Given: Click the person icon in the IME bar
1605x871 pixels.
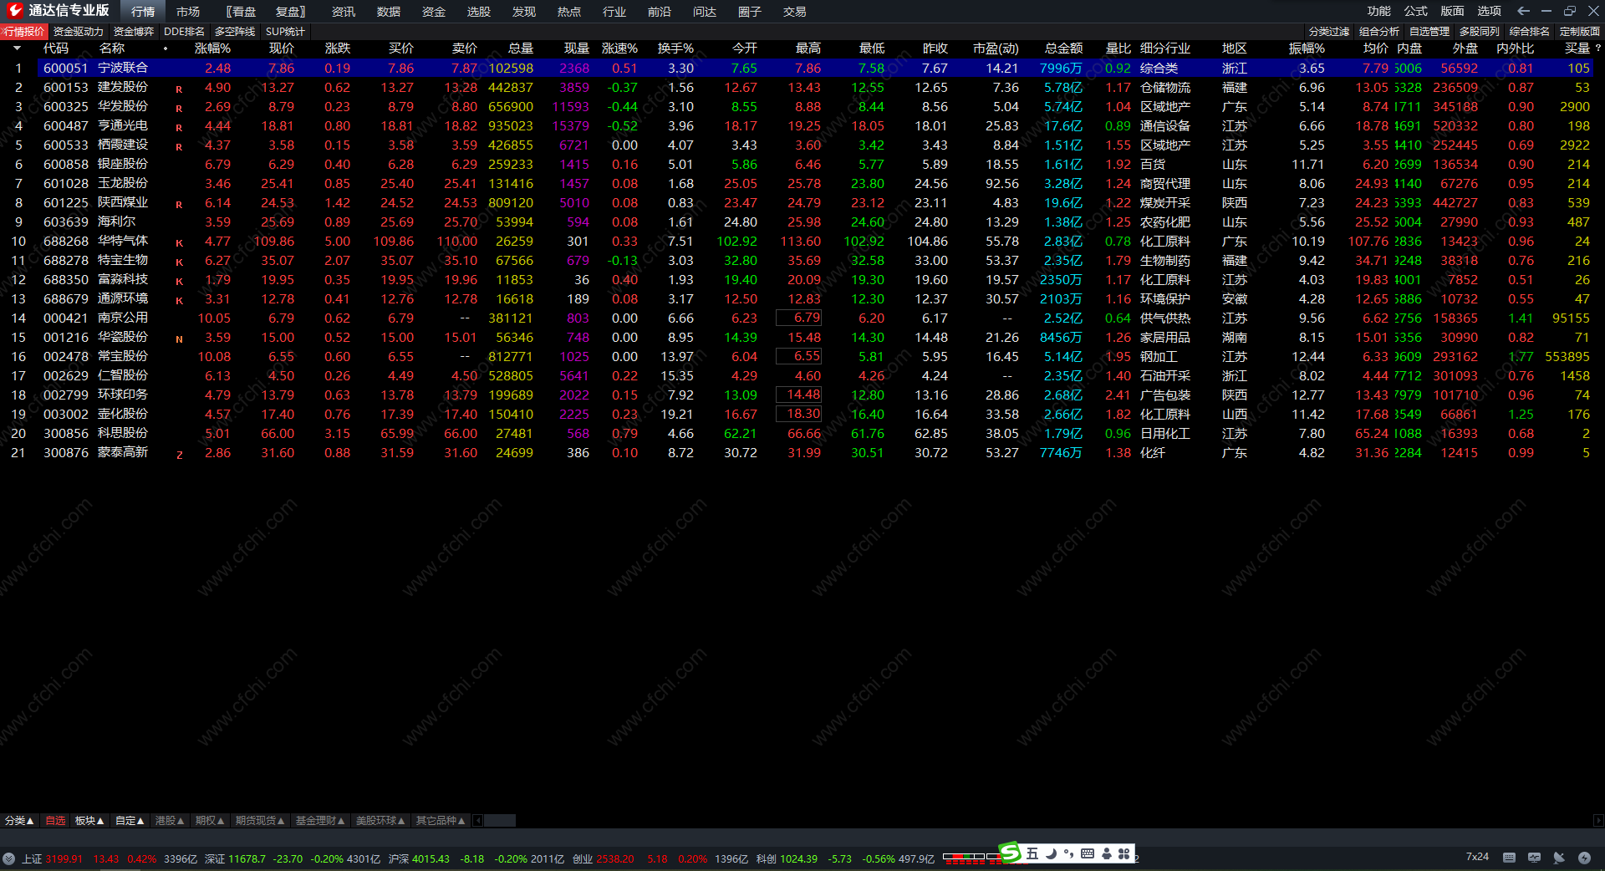Looking at the screenshot, I should (1107, 853).
